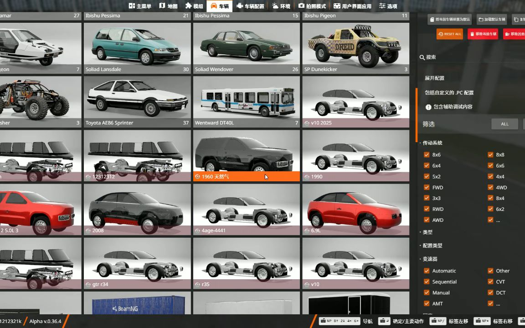Toggle the Manual transmission checkbox
The width and height of the screenshot is (525, 328).
(x=427, y=292)
